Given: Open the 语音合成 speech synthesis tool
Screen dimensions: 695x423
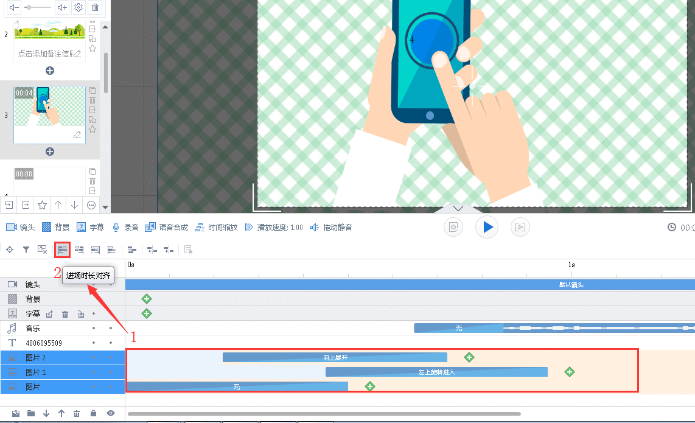Looking at the screenshot, I should pos(166,227).
